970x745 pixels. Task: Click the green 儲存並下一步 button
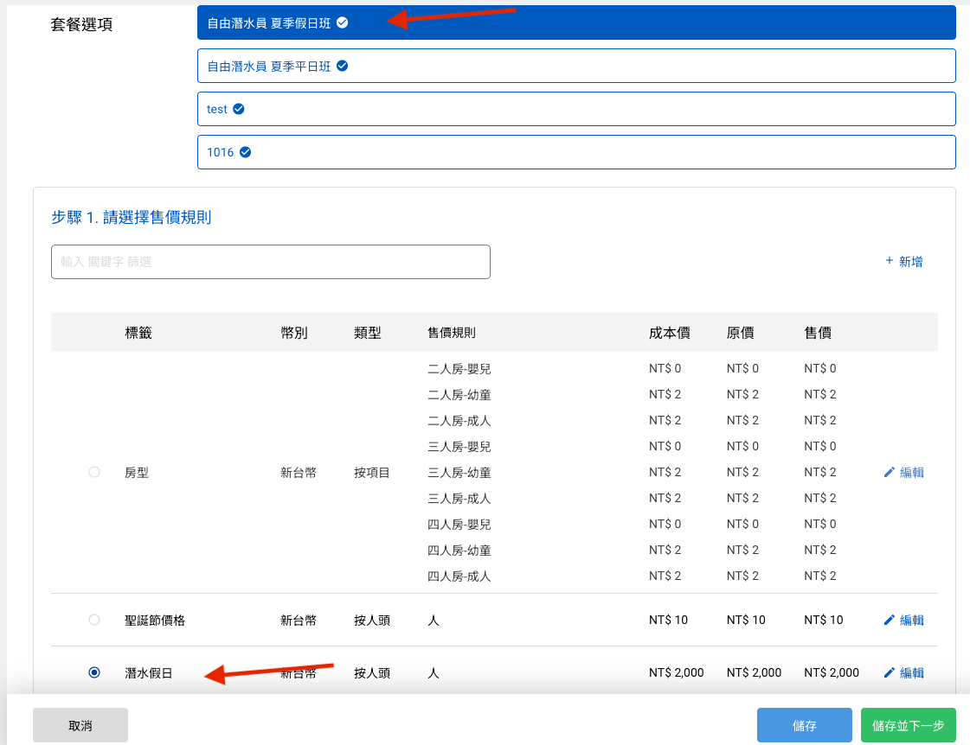tap(909, 725)
